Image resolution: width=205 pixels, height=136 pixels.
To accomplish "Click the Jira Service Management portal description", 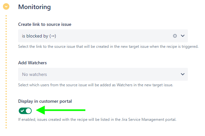I will (97, 120).
